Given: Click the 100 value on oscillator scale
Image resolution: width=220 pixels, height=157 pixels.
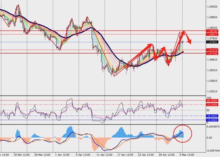Looking at the screenshot, I should point(209,98).
